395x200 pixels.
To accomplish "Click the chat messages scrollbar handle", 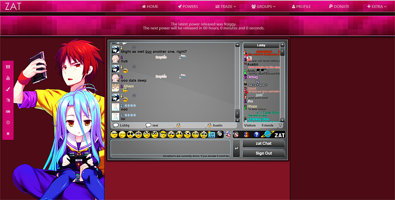I will 237,113.
